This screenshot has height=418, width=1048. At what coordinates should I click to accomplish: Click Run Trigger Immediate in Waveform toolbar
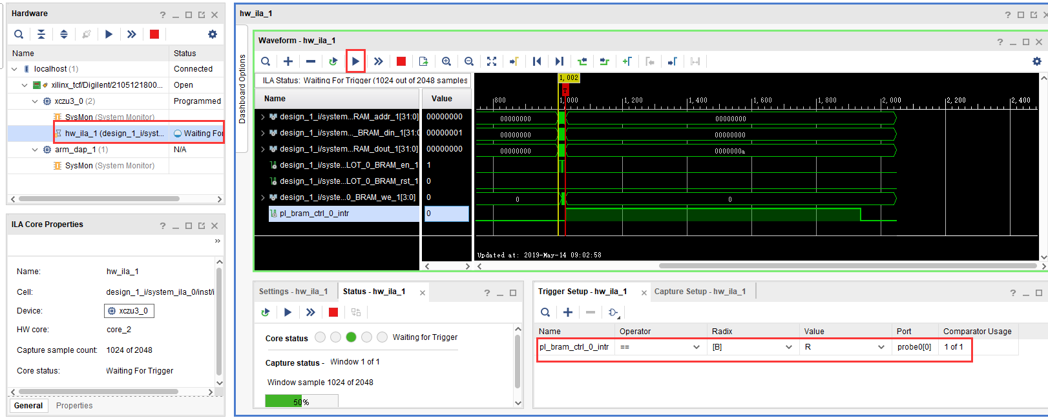tap(378, 61)
